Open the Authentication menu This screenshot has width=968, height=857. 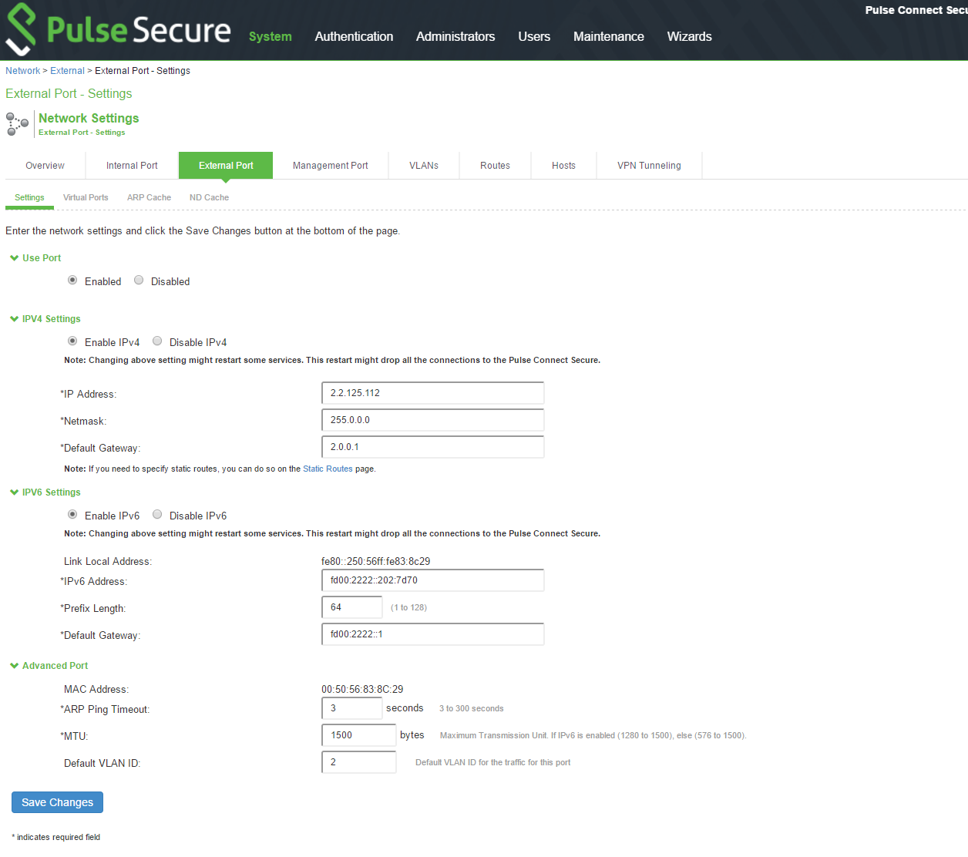354,36
